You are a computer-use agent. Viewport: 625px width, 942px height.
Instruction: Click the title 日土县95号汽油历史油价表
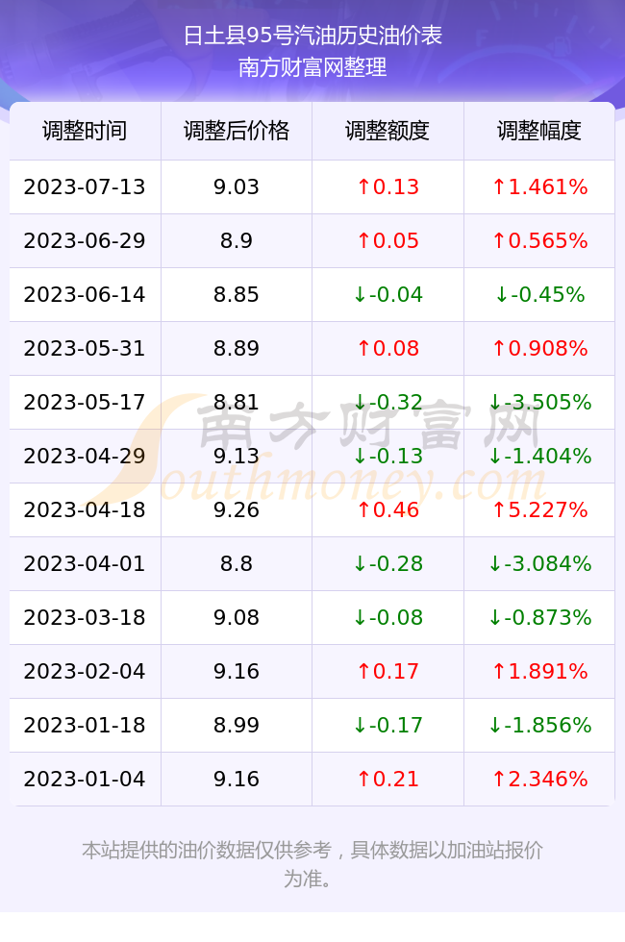pos(312,36)
